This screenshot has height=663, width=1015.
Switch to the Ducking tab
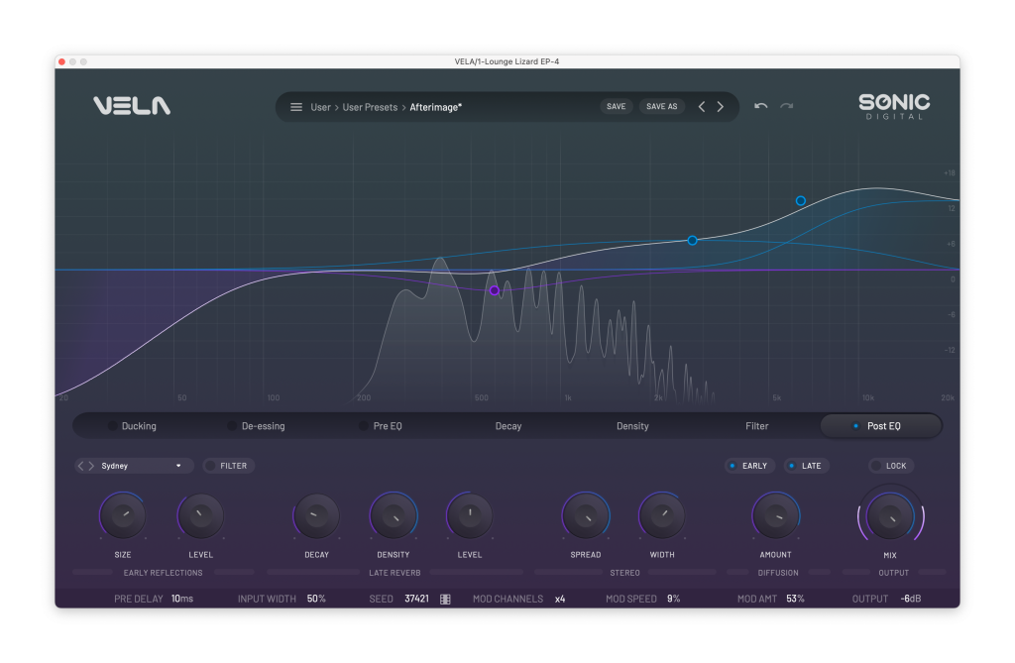pyautogui.click(x=138, y=426)
